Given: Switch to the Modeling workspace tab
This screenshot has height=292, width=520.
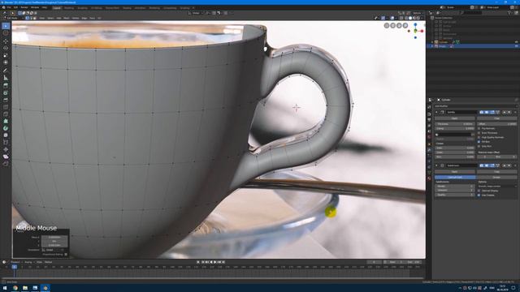Looking at the screenshot, I should 69,7.
